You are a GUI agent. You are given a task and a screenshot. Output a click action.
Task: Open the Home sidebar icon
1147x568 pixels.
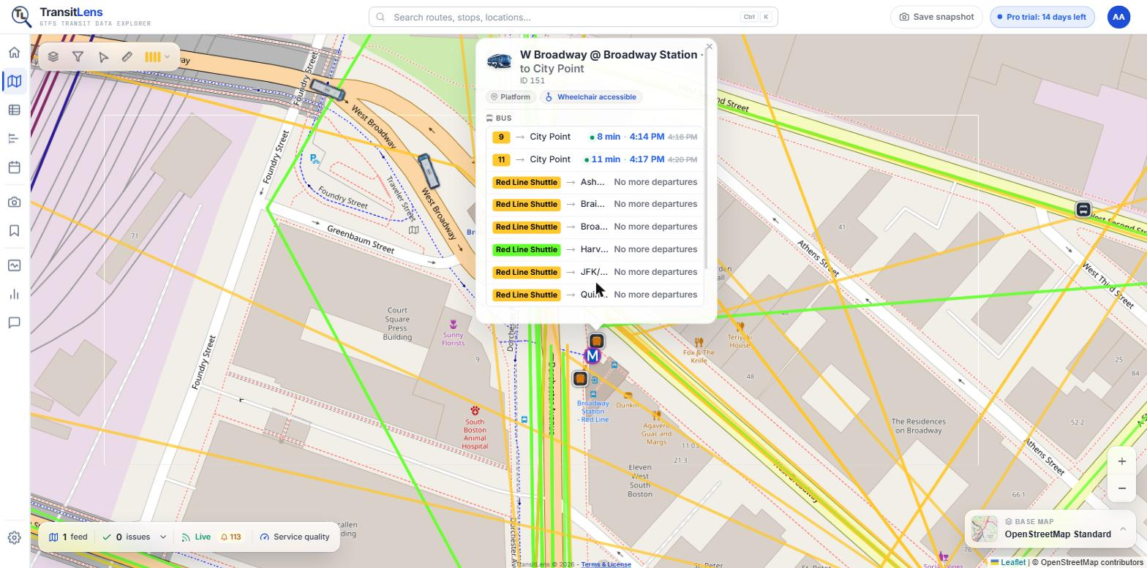pos(14,53)
